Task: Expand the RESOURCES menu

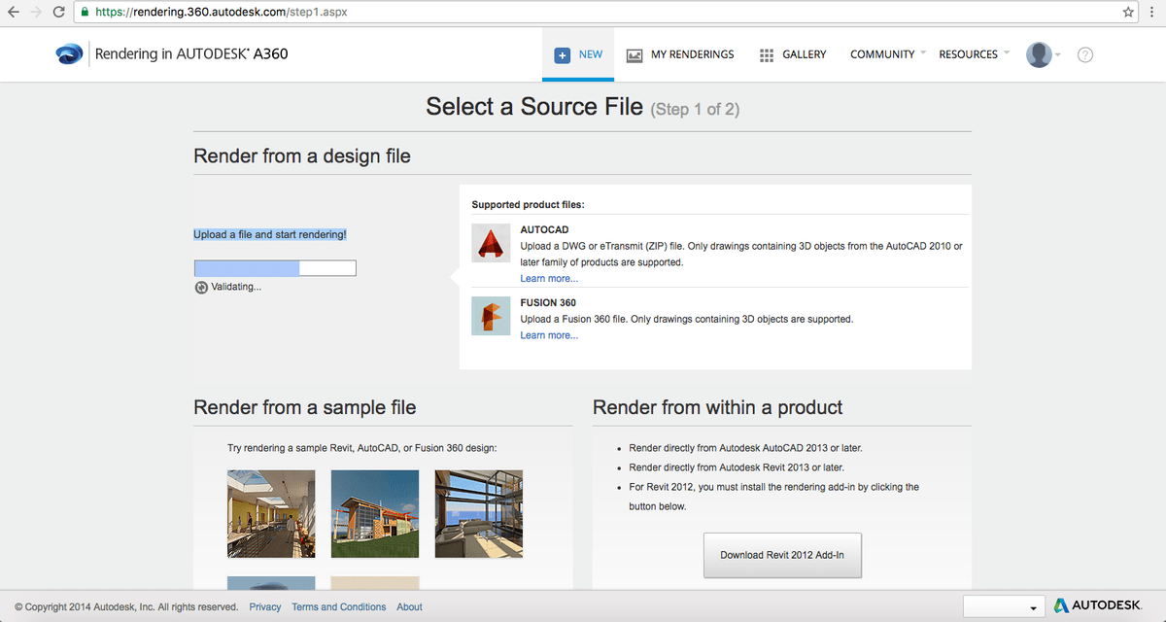Action: [974, 55]
